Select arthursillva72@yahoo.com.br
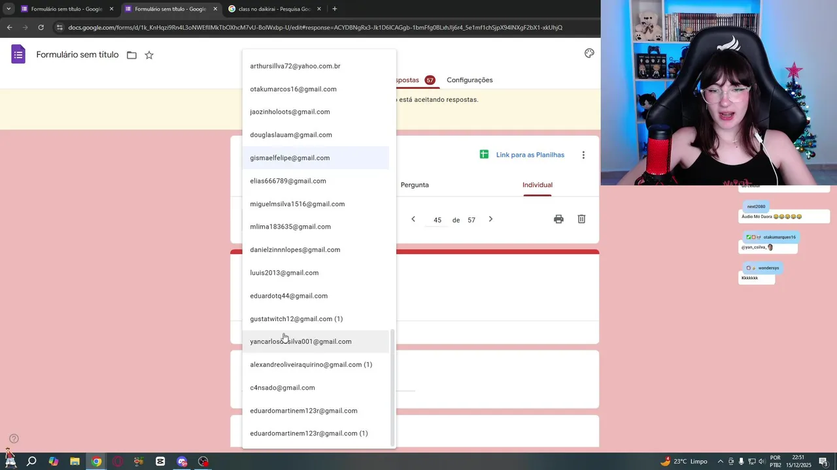The image size is (837, 470). pos(316,66)
